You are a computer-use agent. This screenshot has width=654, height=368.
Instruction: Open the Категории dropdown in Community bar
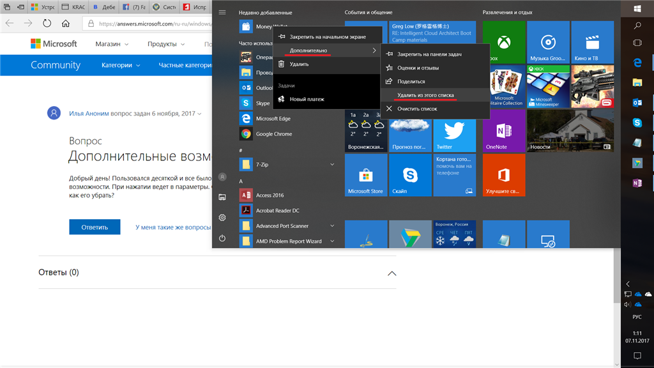point(121,65)
